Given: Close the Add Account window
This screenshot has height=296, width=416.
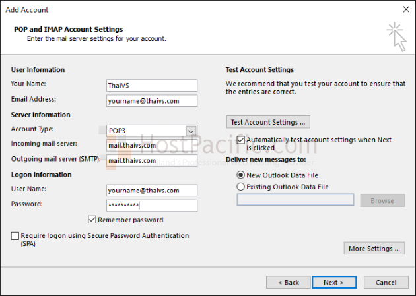Looking at the screenshot, I should coord(406,9).
